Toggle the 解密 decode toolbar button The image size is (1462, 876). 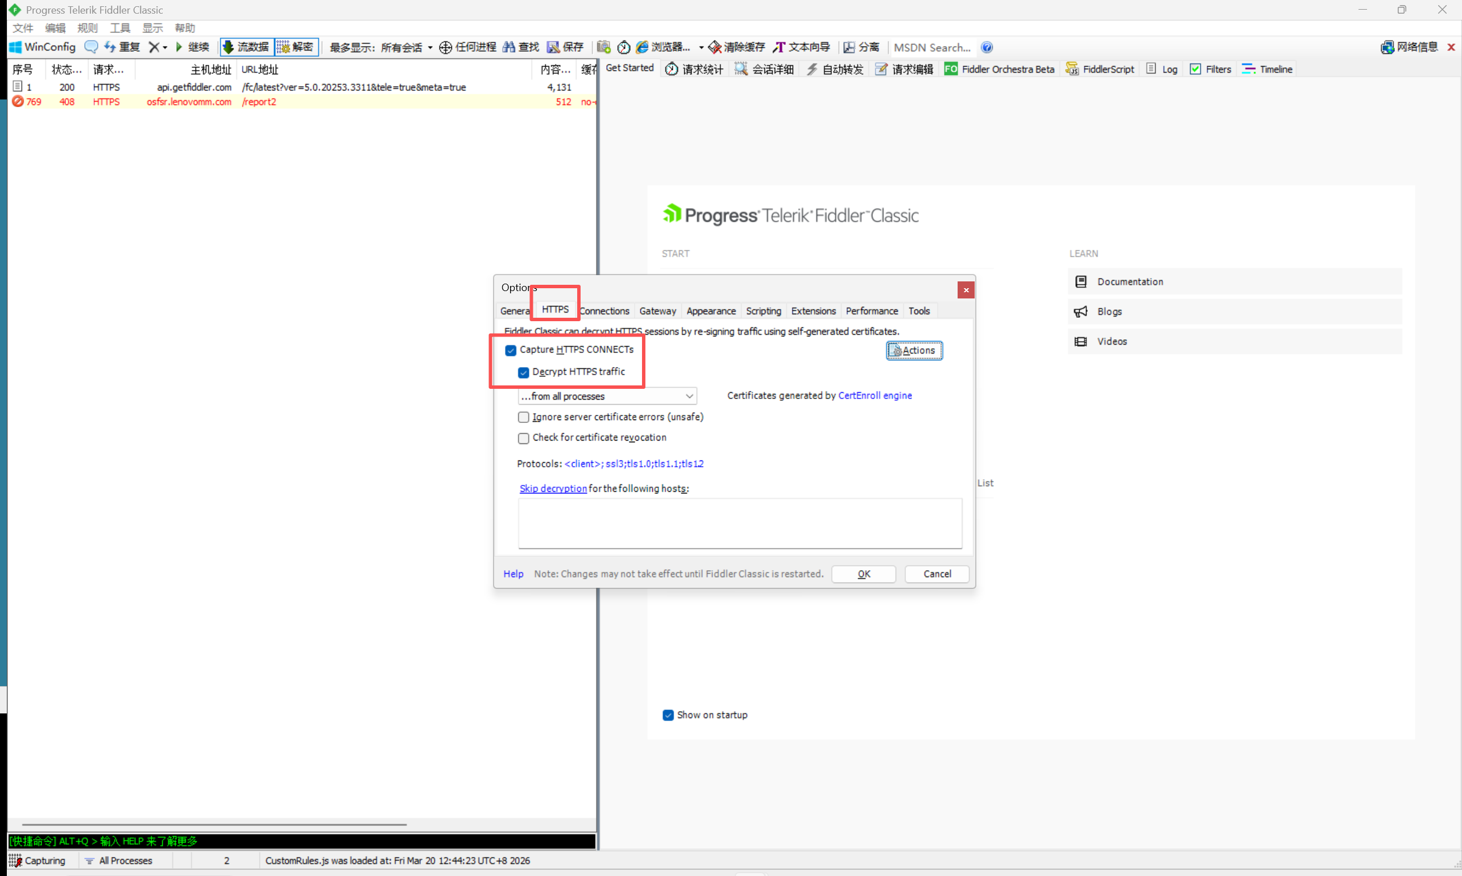click(296, 47)
